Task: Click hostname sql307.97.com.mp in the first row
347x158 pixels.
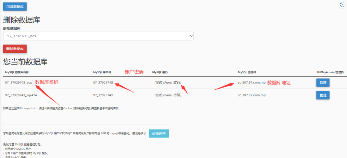Action: 251,82
